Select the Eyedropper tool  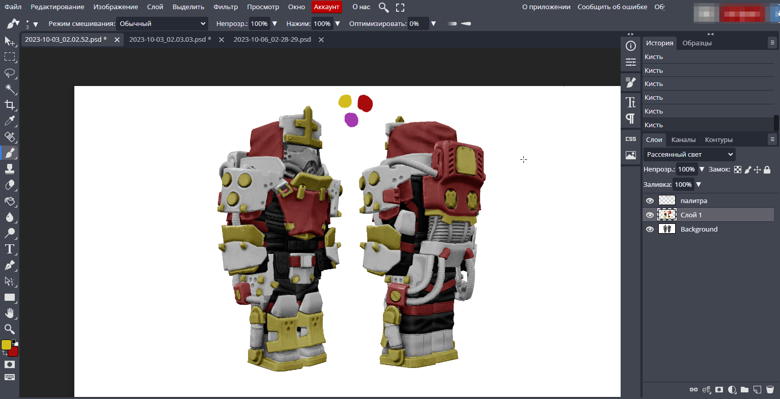coord(9,121)
